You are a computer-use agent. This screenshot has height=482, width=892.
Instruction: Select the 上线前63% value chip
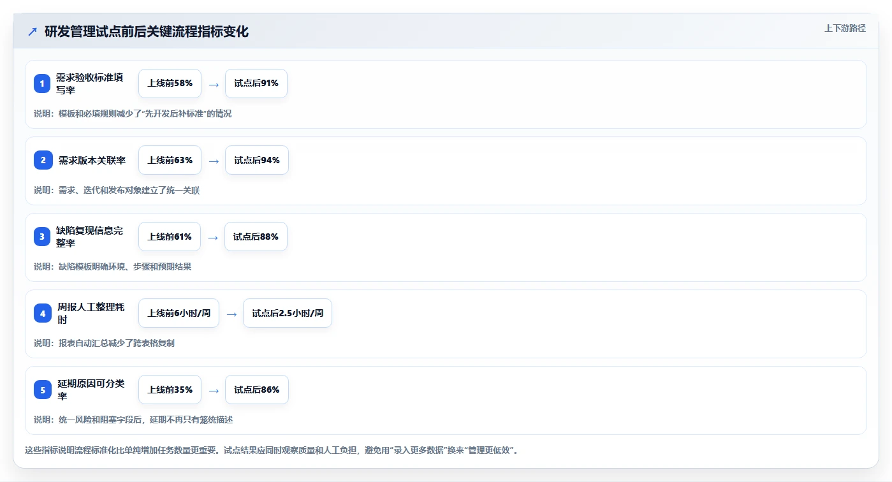tap(170, 160)
